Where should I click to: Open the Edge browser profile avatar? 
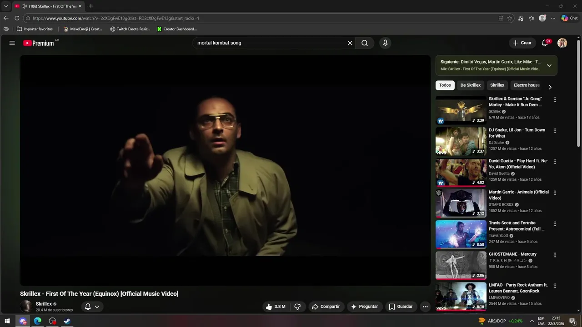pos(542,18)
